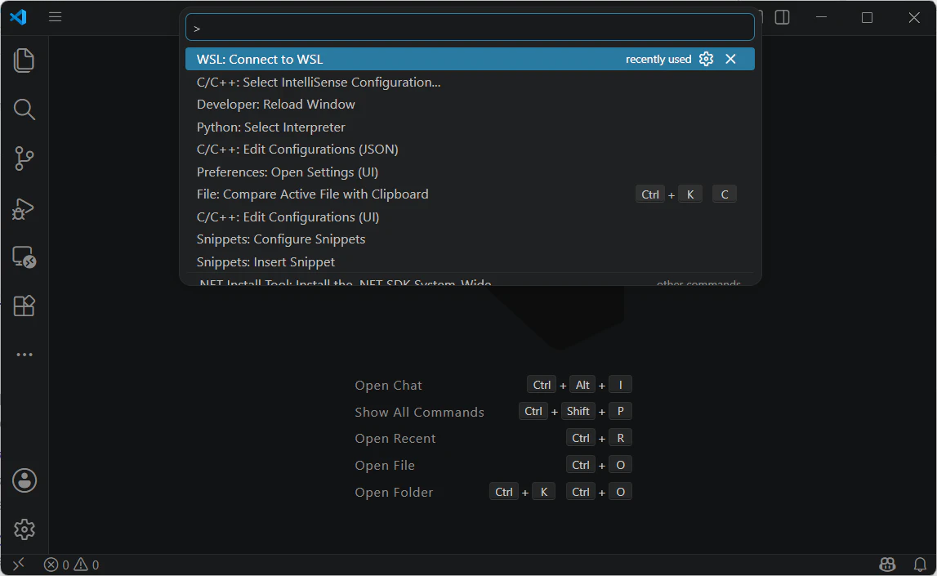Viewport: 937px width, 576px height.
Task: Run File: Compare Active File with Clipboard
Action: click(470, 194)
